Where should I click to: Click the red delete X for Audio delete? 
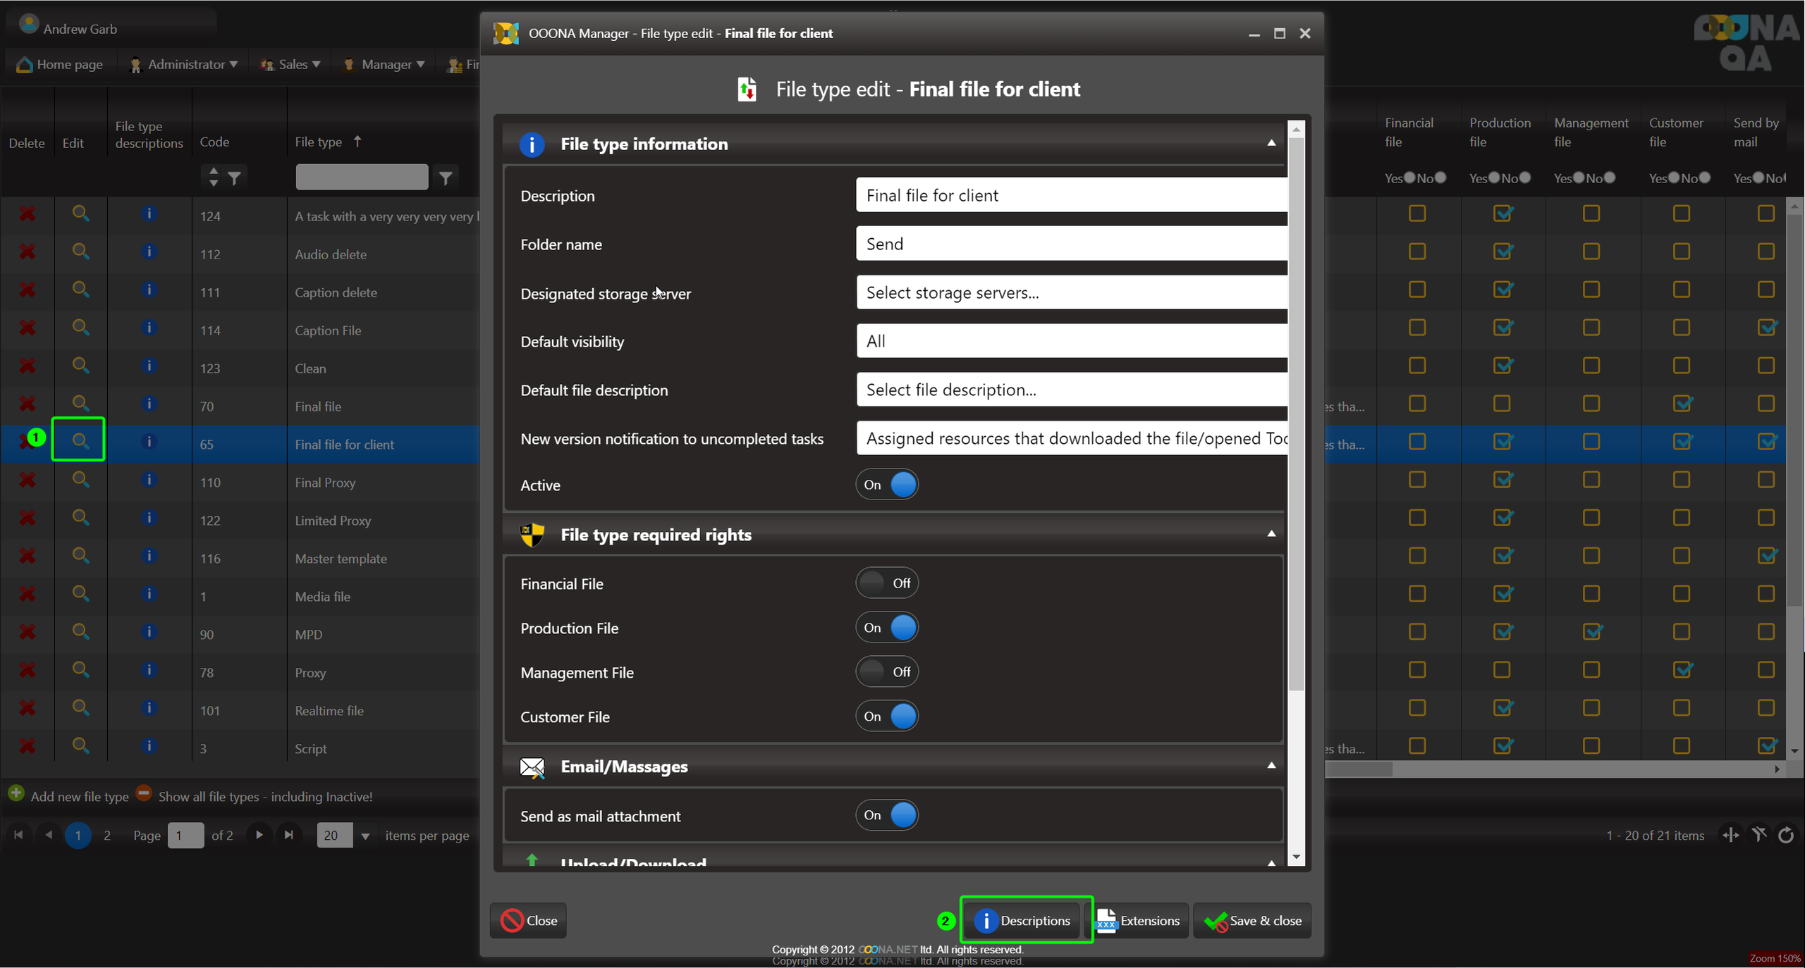click(x=27, y=252)
